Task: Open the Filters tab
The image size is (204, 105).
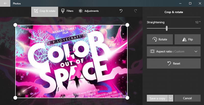Action: (67, 11)
